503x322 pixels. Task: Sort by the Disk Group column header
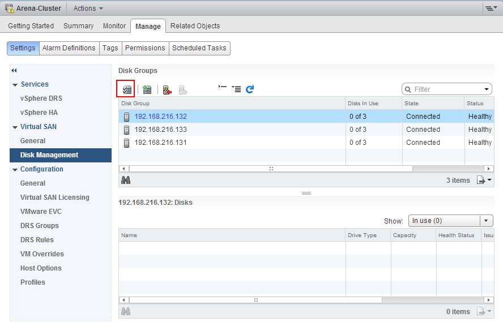point(232,104)
